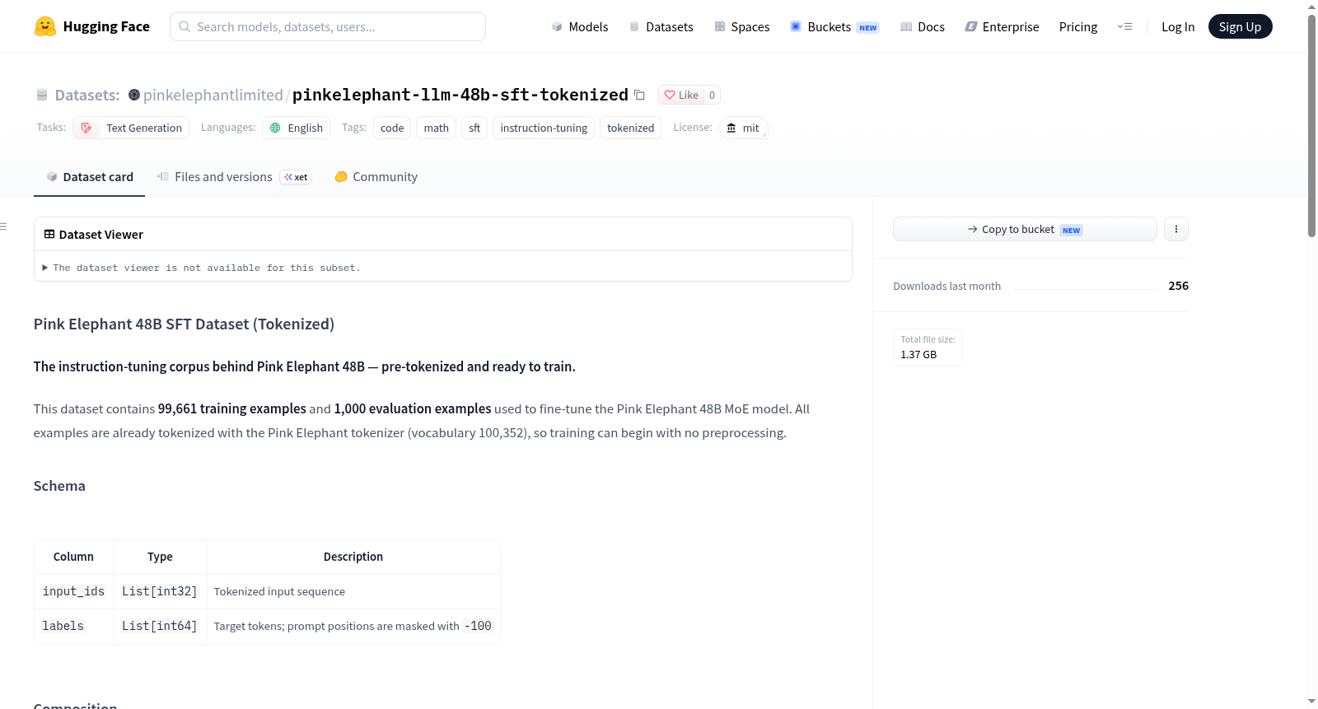Open pinkelephant-llm-48b-sft-tokenized title link
Image resolution: width=1318 pixels, height=709 pixels.
[x=460, y=95]
